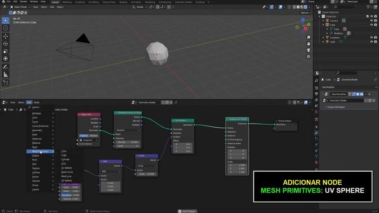This screenshot has height=213, width=379.
Task: Hide Camera in viewport via eye icon
Action: 371,21
